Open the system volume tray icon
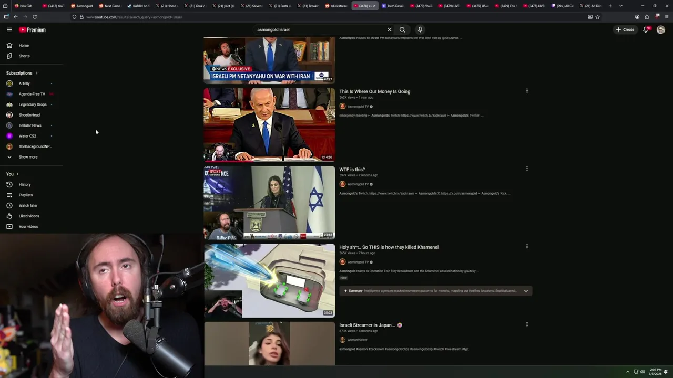This screenshot has width=673, height=378. (643, 372)
